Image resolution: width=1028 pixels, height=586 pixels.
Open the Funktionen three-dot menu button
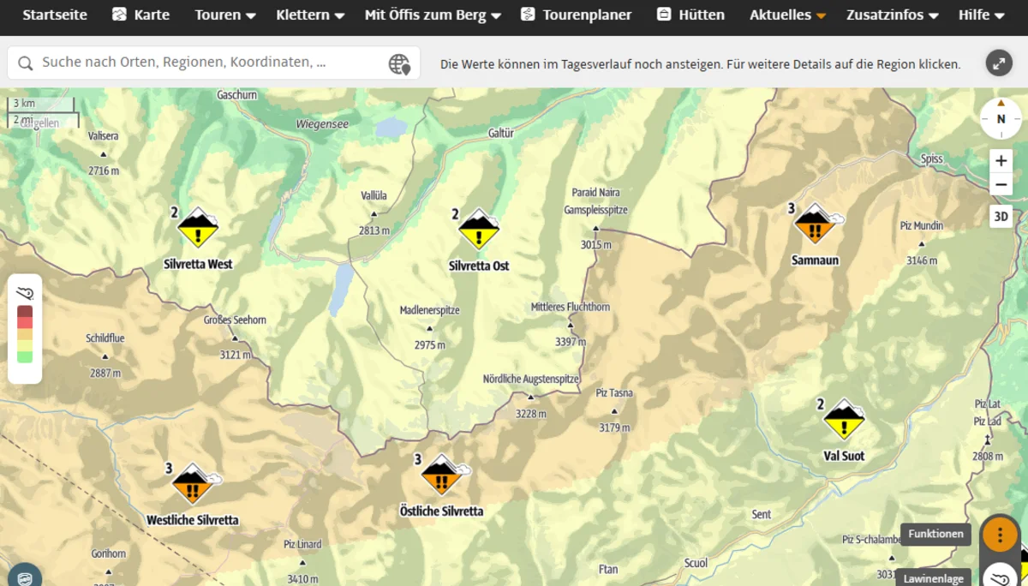pos(999,534)
